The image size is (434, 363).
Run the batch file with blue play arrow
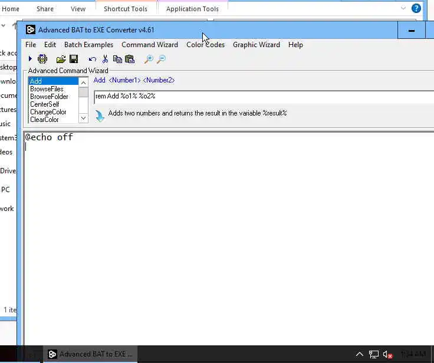(x=30, y=59)
